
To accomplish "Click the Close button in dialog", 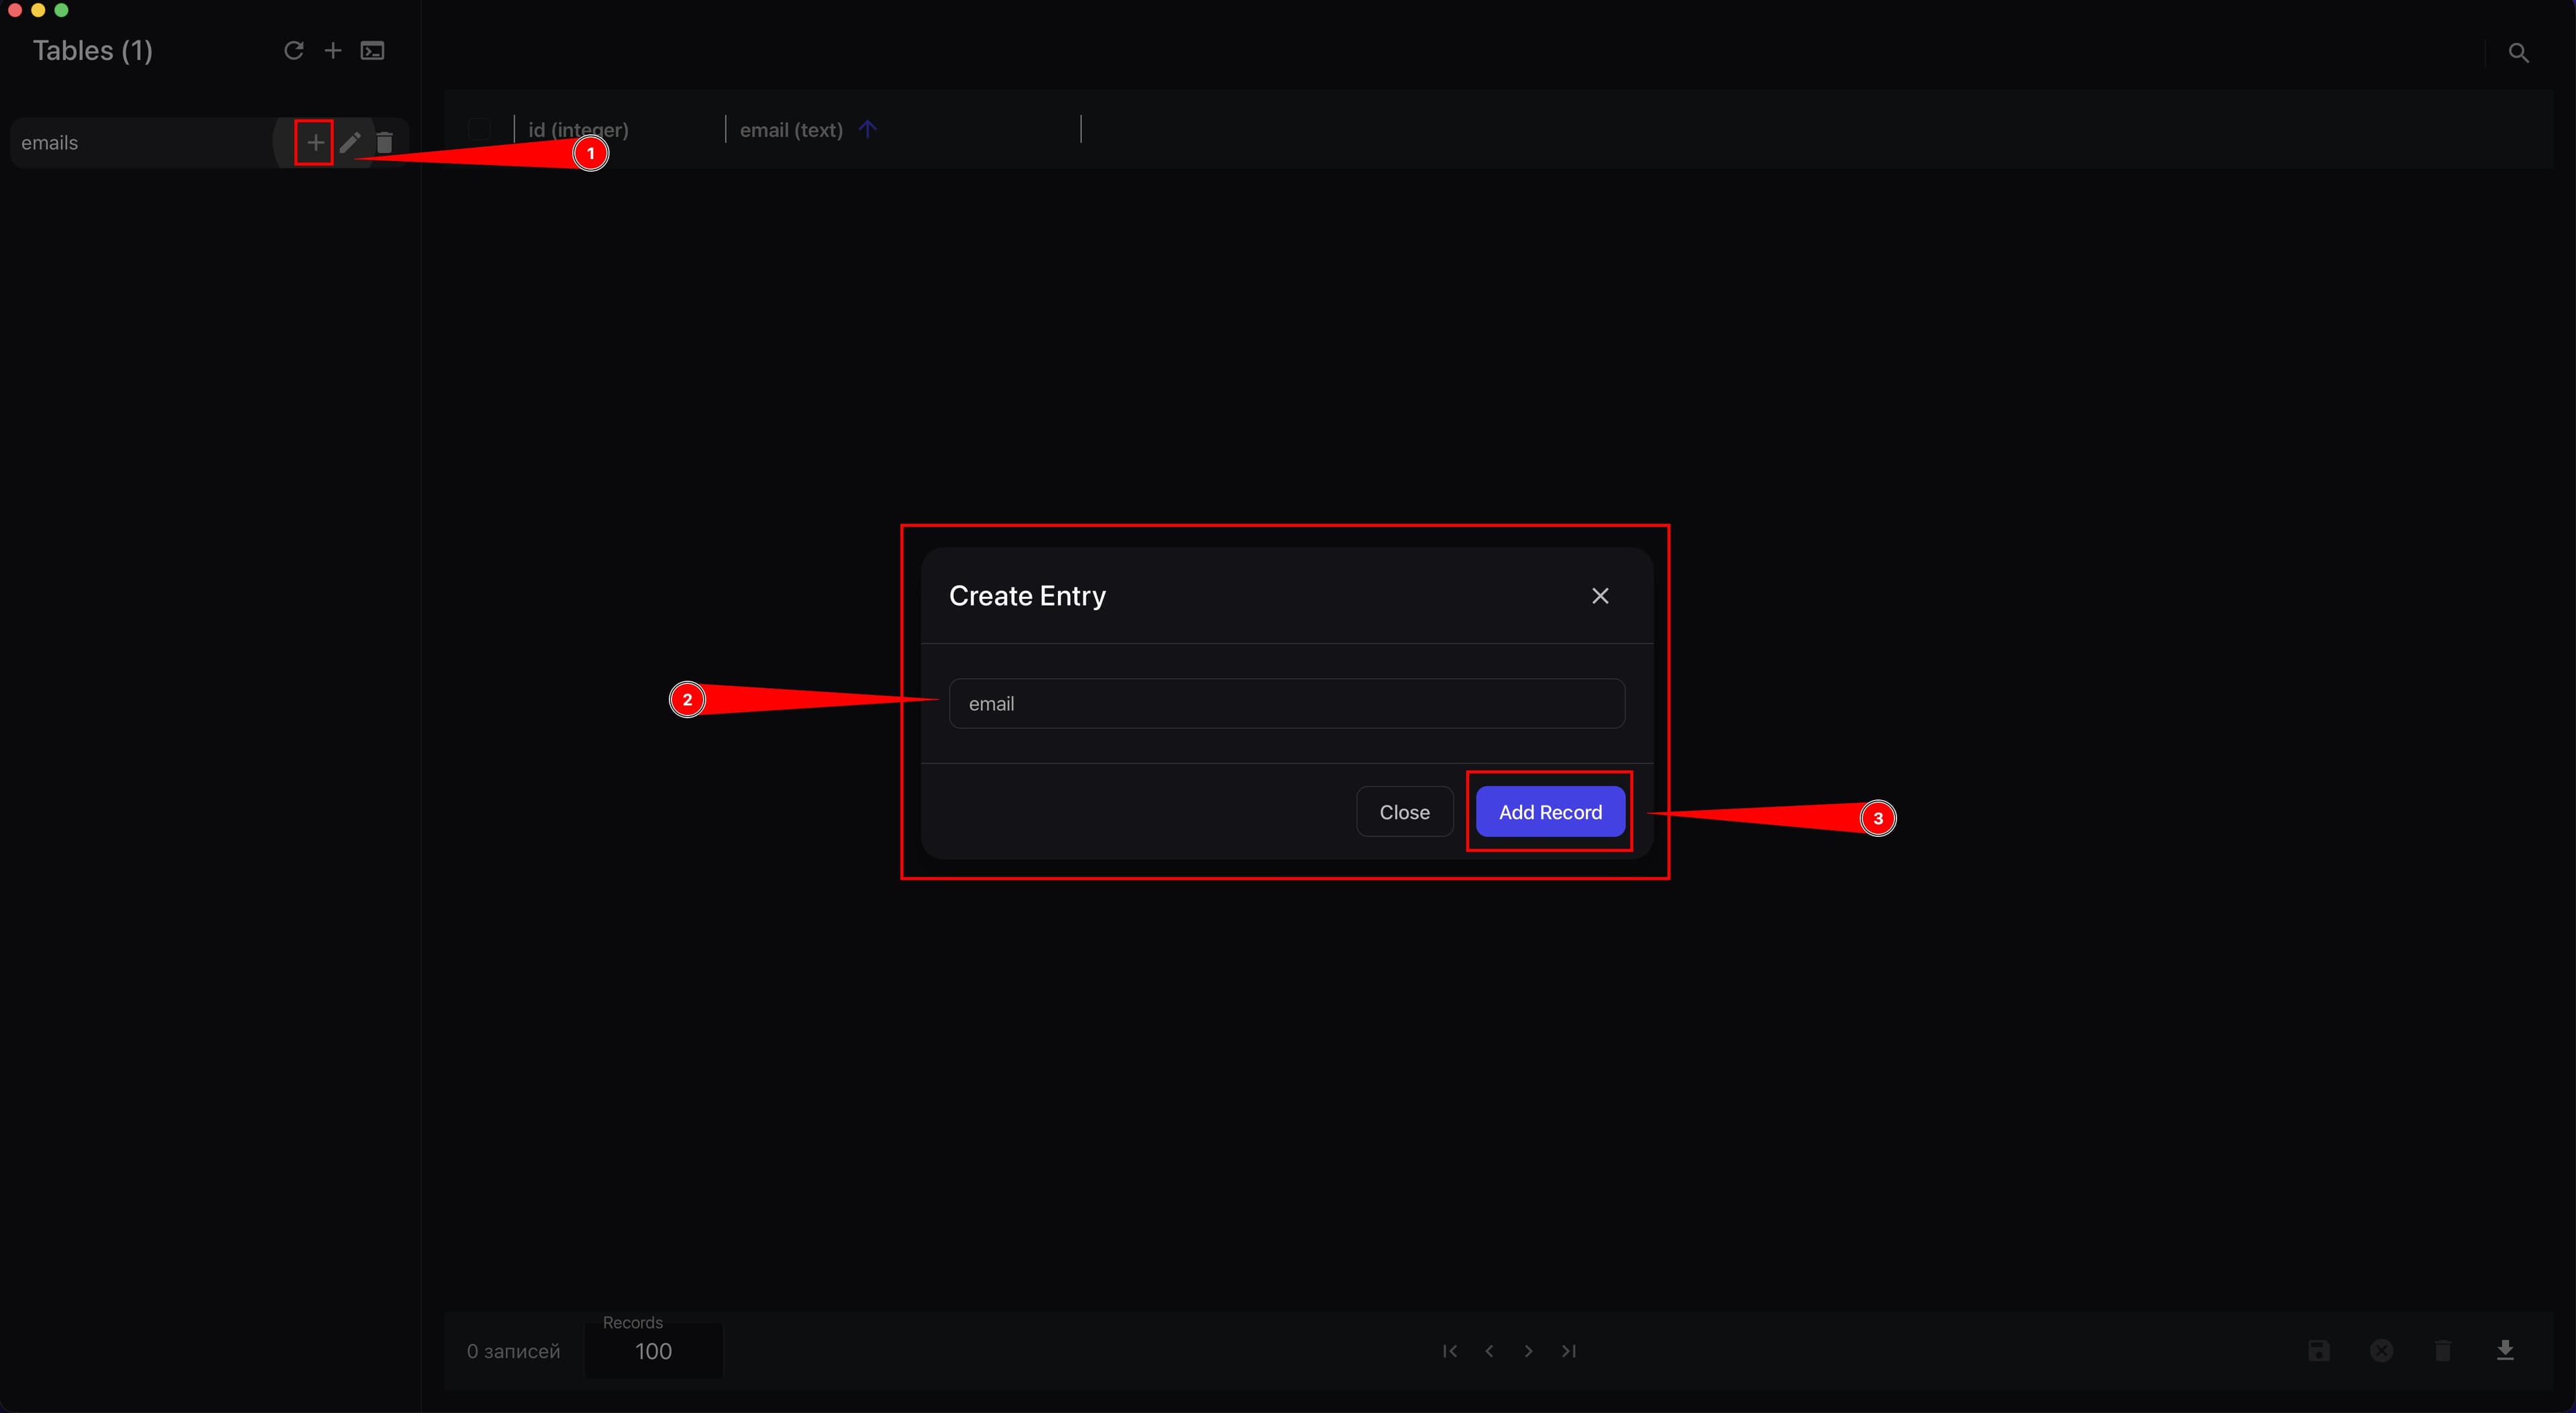I will tap(1404, 812).
